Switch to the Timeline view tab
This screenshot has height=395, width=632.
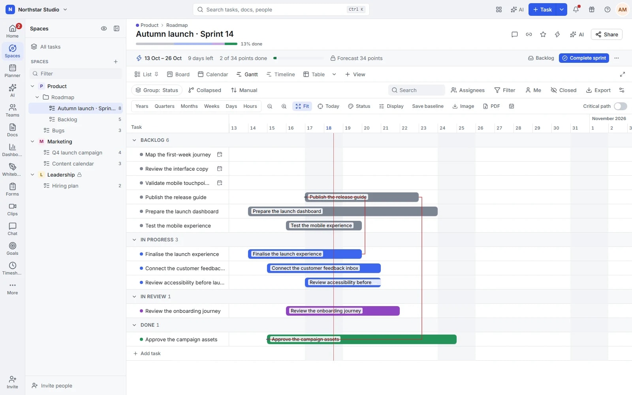point(280,74)
